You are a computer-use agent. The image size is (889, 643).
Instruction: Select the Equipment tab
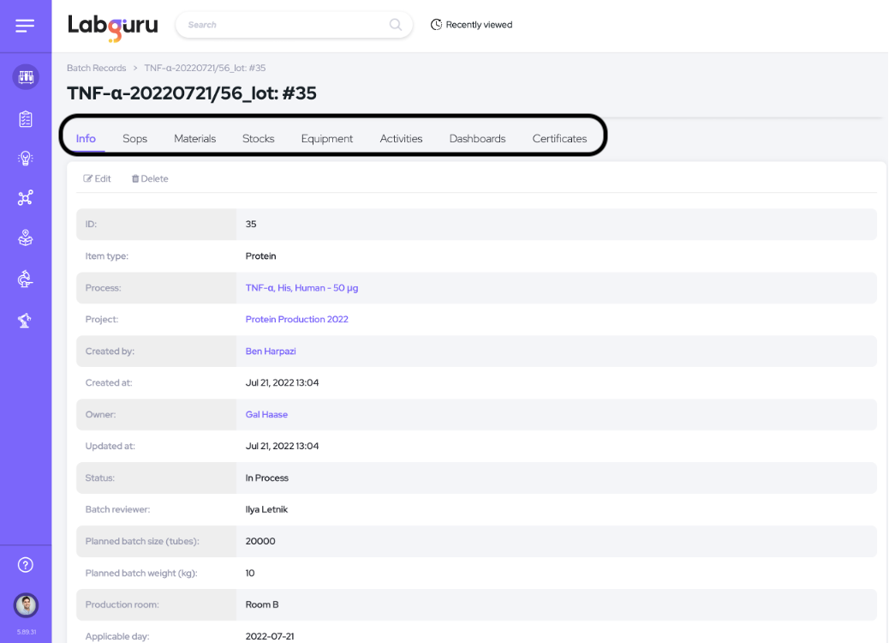coord(326,139)
